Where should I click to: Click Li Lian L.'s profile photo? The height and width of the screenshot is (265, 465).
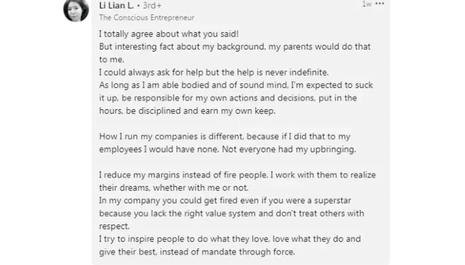(x=76, y=10)
